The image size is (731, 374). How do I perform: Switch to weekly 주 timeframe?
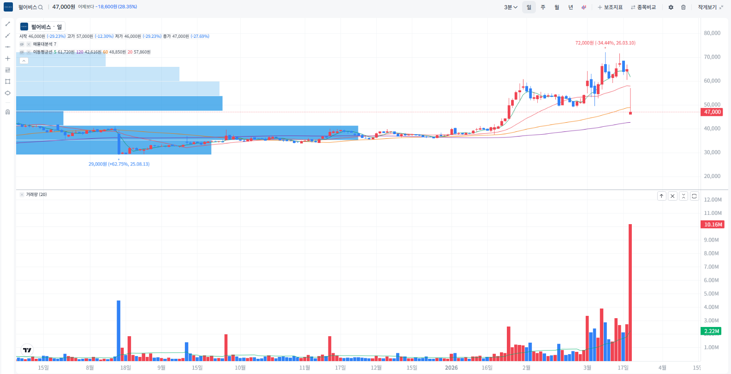543,7
